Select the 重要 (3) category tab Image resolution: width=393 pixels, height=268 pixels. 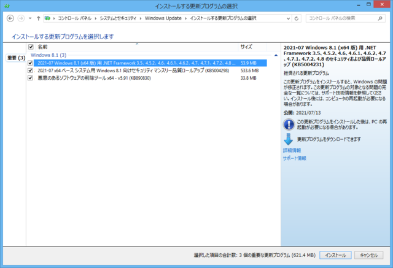pyautogui.click(x=16, y=58)
